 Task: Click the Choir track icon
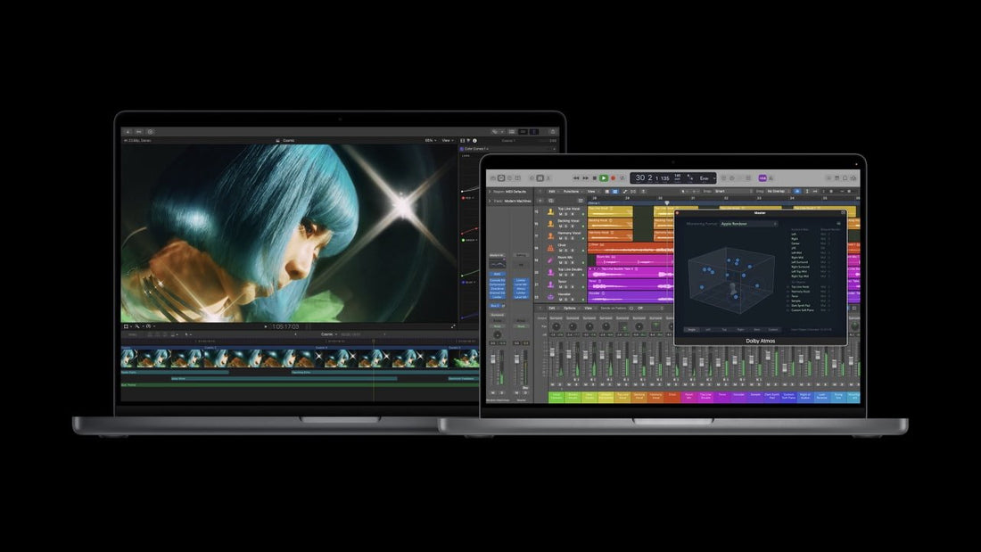(x=550, y=248)
